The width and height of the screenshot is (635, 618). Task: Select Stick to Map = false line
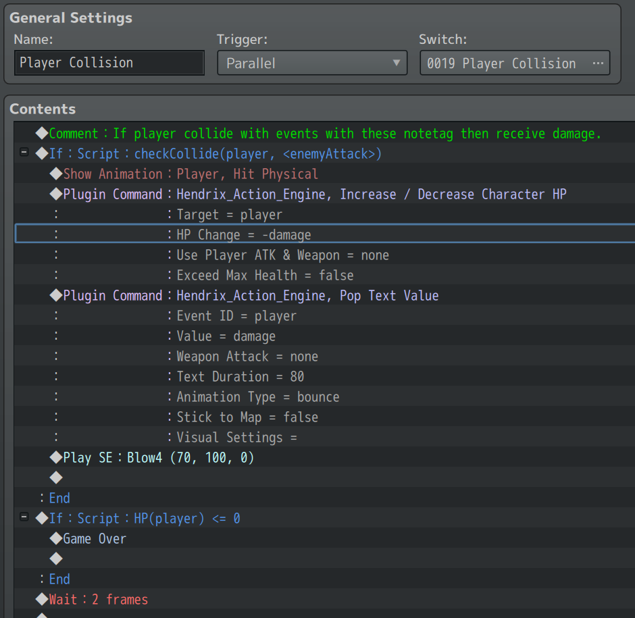pos(324,417)
